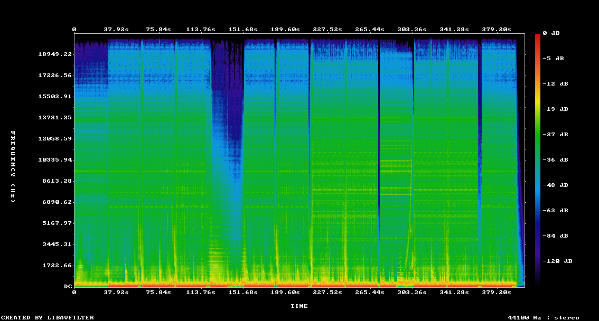
Task: Click the 18949.22 frequency axis label
Action: pos(55,54)
